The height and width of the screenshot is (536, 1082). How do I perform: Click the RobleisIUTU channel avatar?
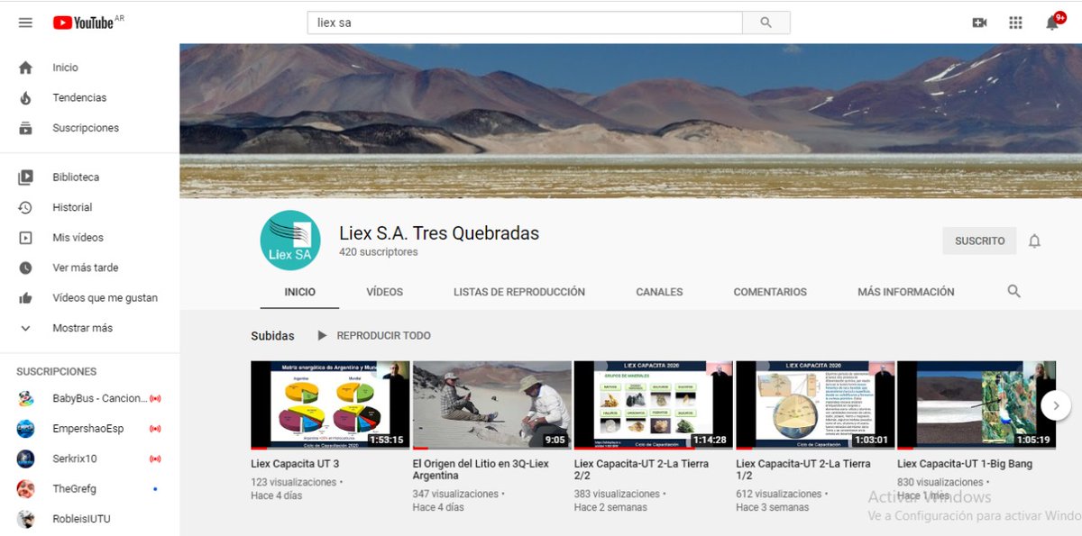coord(25,519)
